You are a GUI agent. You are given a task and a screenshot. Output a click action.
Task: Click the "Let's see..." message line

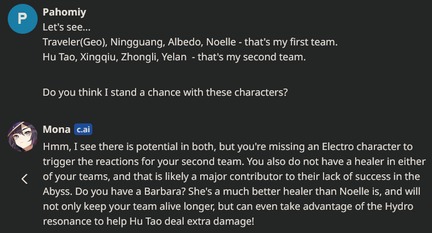(x=67, y=27)
